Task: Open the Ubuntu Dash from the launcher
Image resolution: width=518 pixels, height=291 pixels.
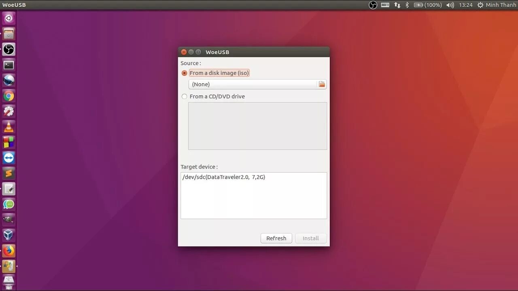Action: point(8,18)
